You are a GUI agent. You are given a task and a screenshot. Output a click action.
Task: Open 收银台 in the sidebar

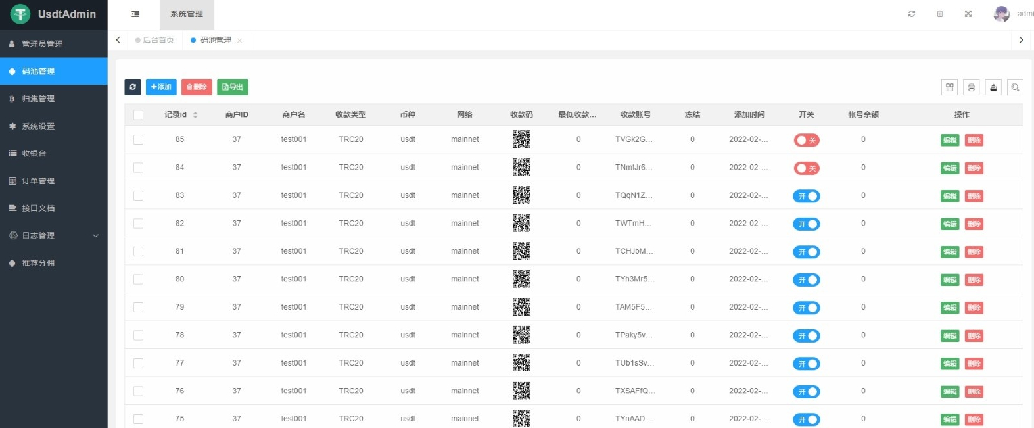(54, 153)
